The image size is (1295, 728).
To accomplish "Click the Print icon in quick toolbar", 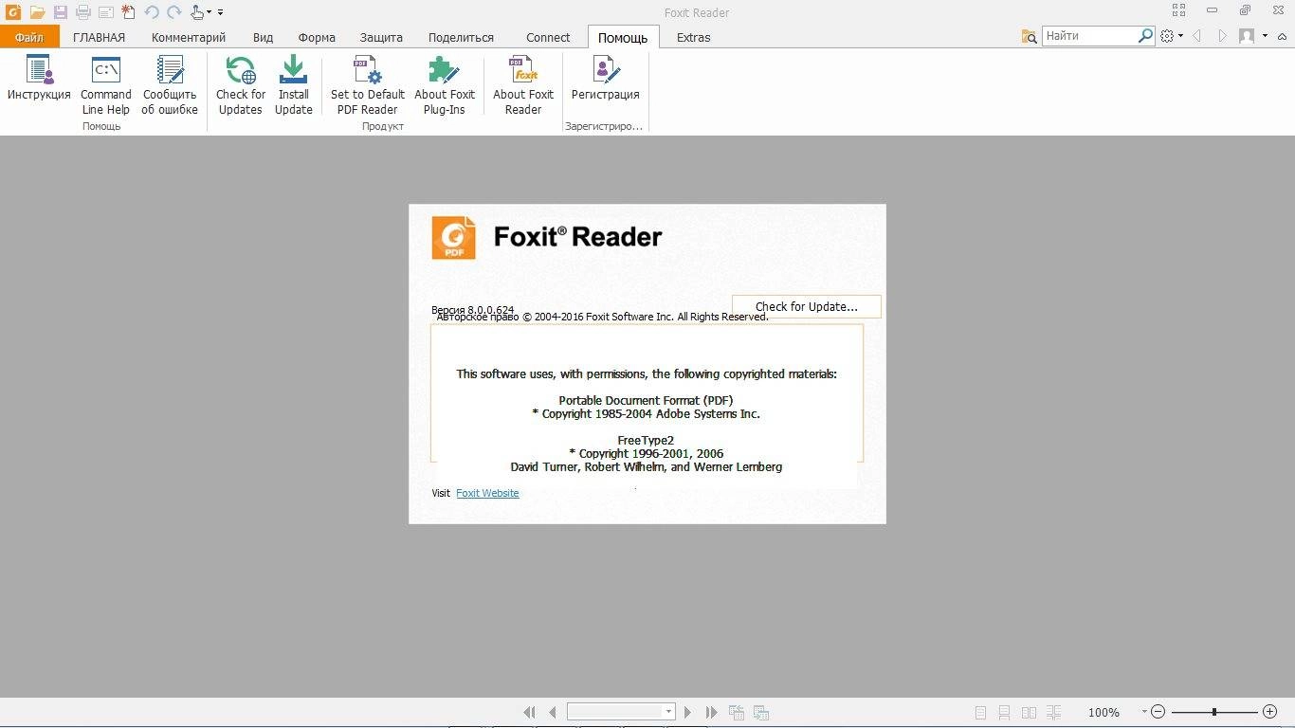I will pos(83,12).
